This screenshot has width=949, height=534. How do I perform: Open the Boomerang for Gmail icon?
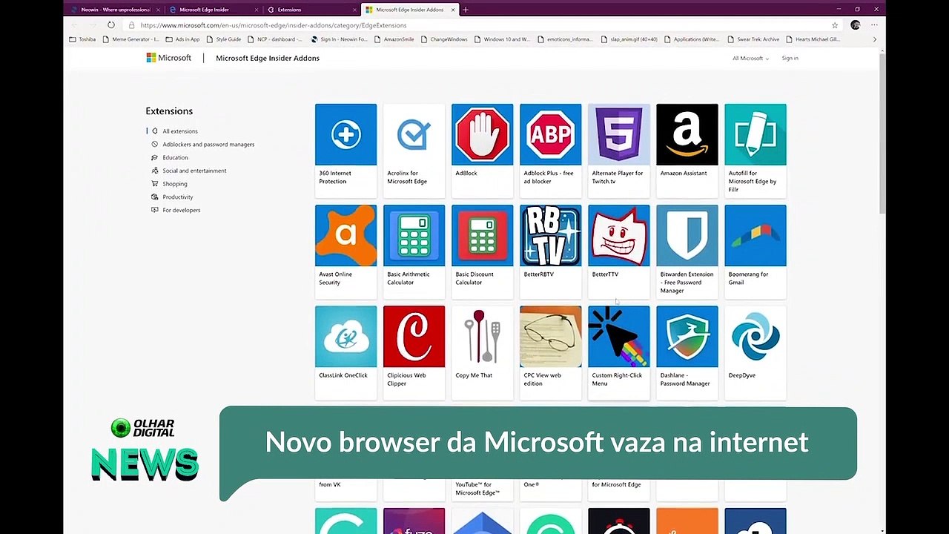pos(755,235)
